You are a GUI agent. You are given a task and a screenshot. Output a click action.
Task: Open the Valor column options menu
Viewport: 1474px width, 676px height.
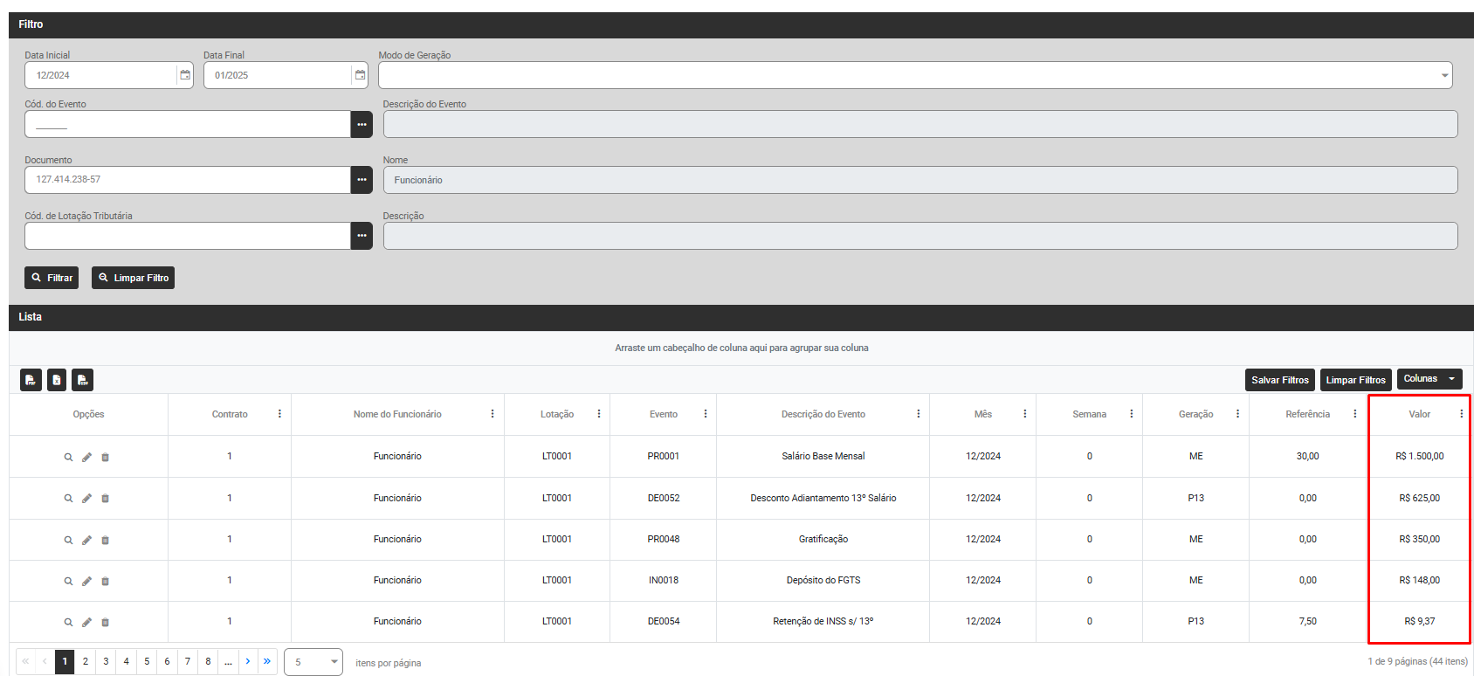coord(1461,414)
